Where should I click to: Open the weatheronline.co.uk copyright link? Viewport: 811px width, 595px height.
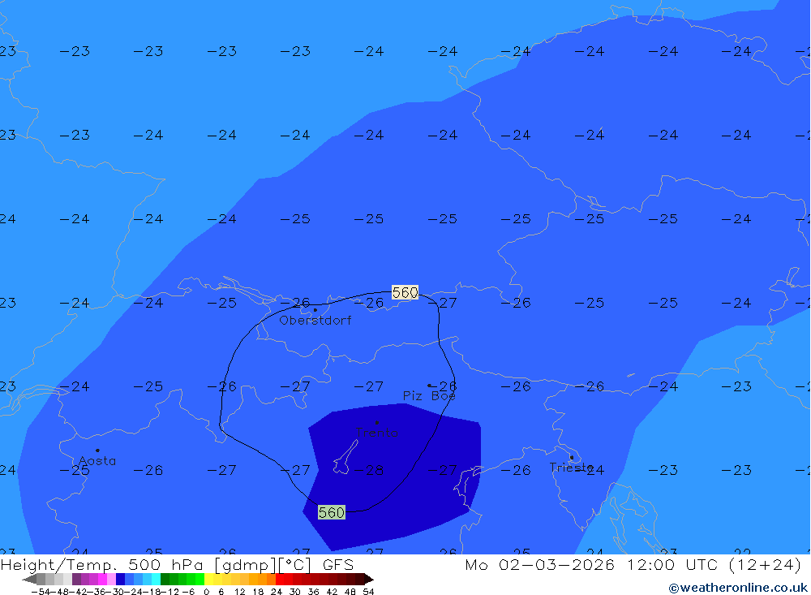tap(738, 589)
